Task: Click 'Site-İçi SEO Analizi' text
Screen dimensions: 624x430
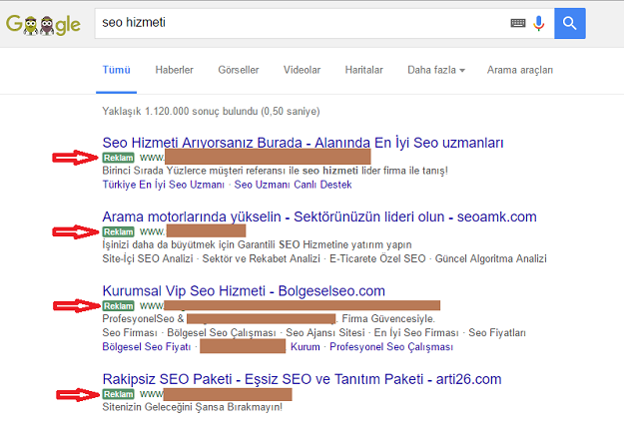Action: tap(148, 258)
